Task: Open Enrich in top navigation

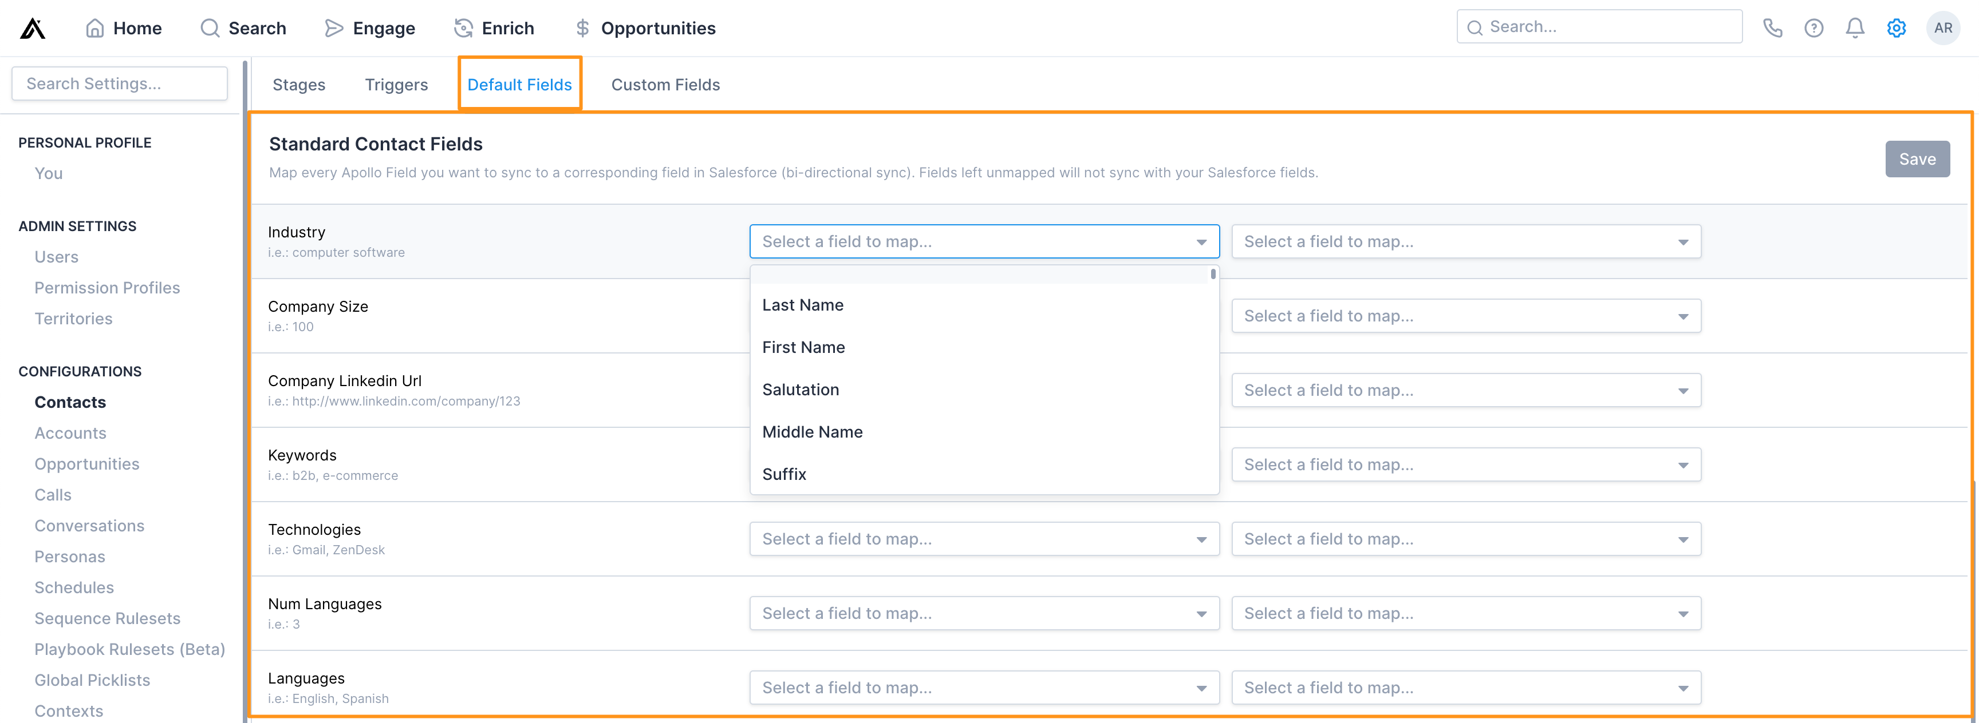Action: click(x=494, y=29)
